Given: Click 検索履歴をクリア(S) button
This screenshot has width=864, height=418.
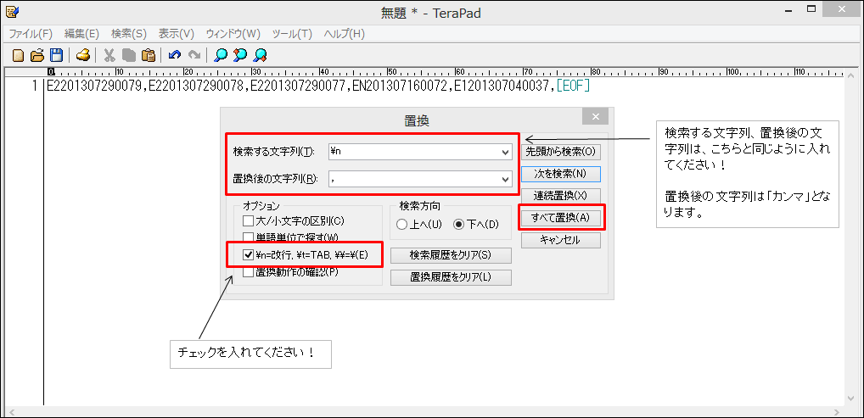Looking at the screenshot, I should pos(451,255).
